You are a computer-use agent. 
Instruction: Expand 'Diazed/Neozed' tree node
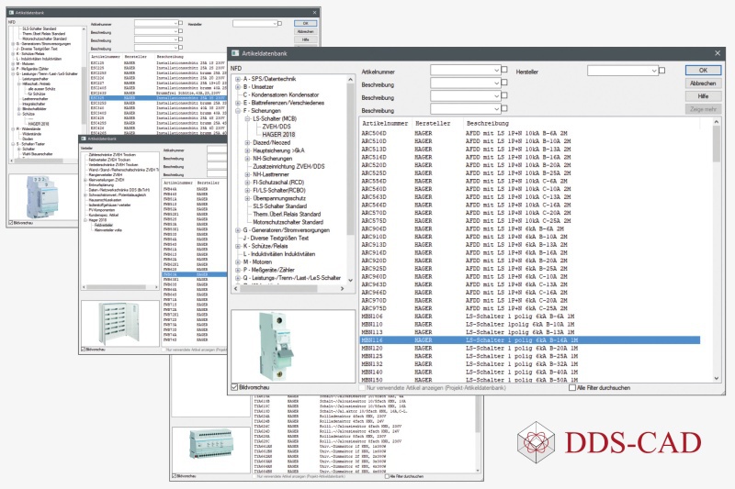[247, 143]
